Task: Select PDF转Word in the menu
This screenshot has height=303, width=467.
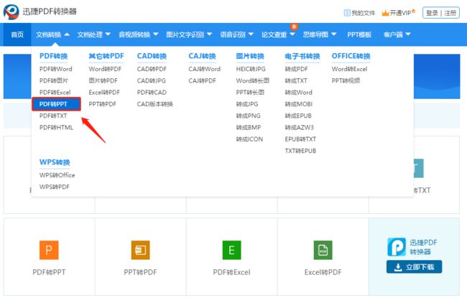Action: point(56,69)
